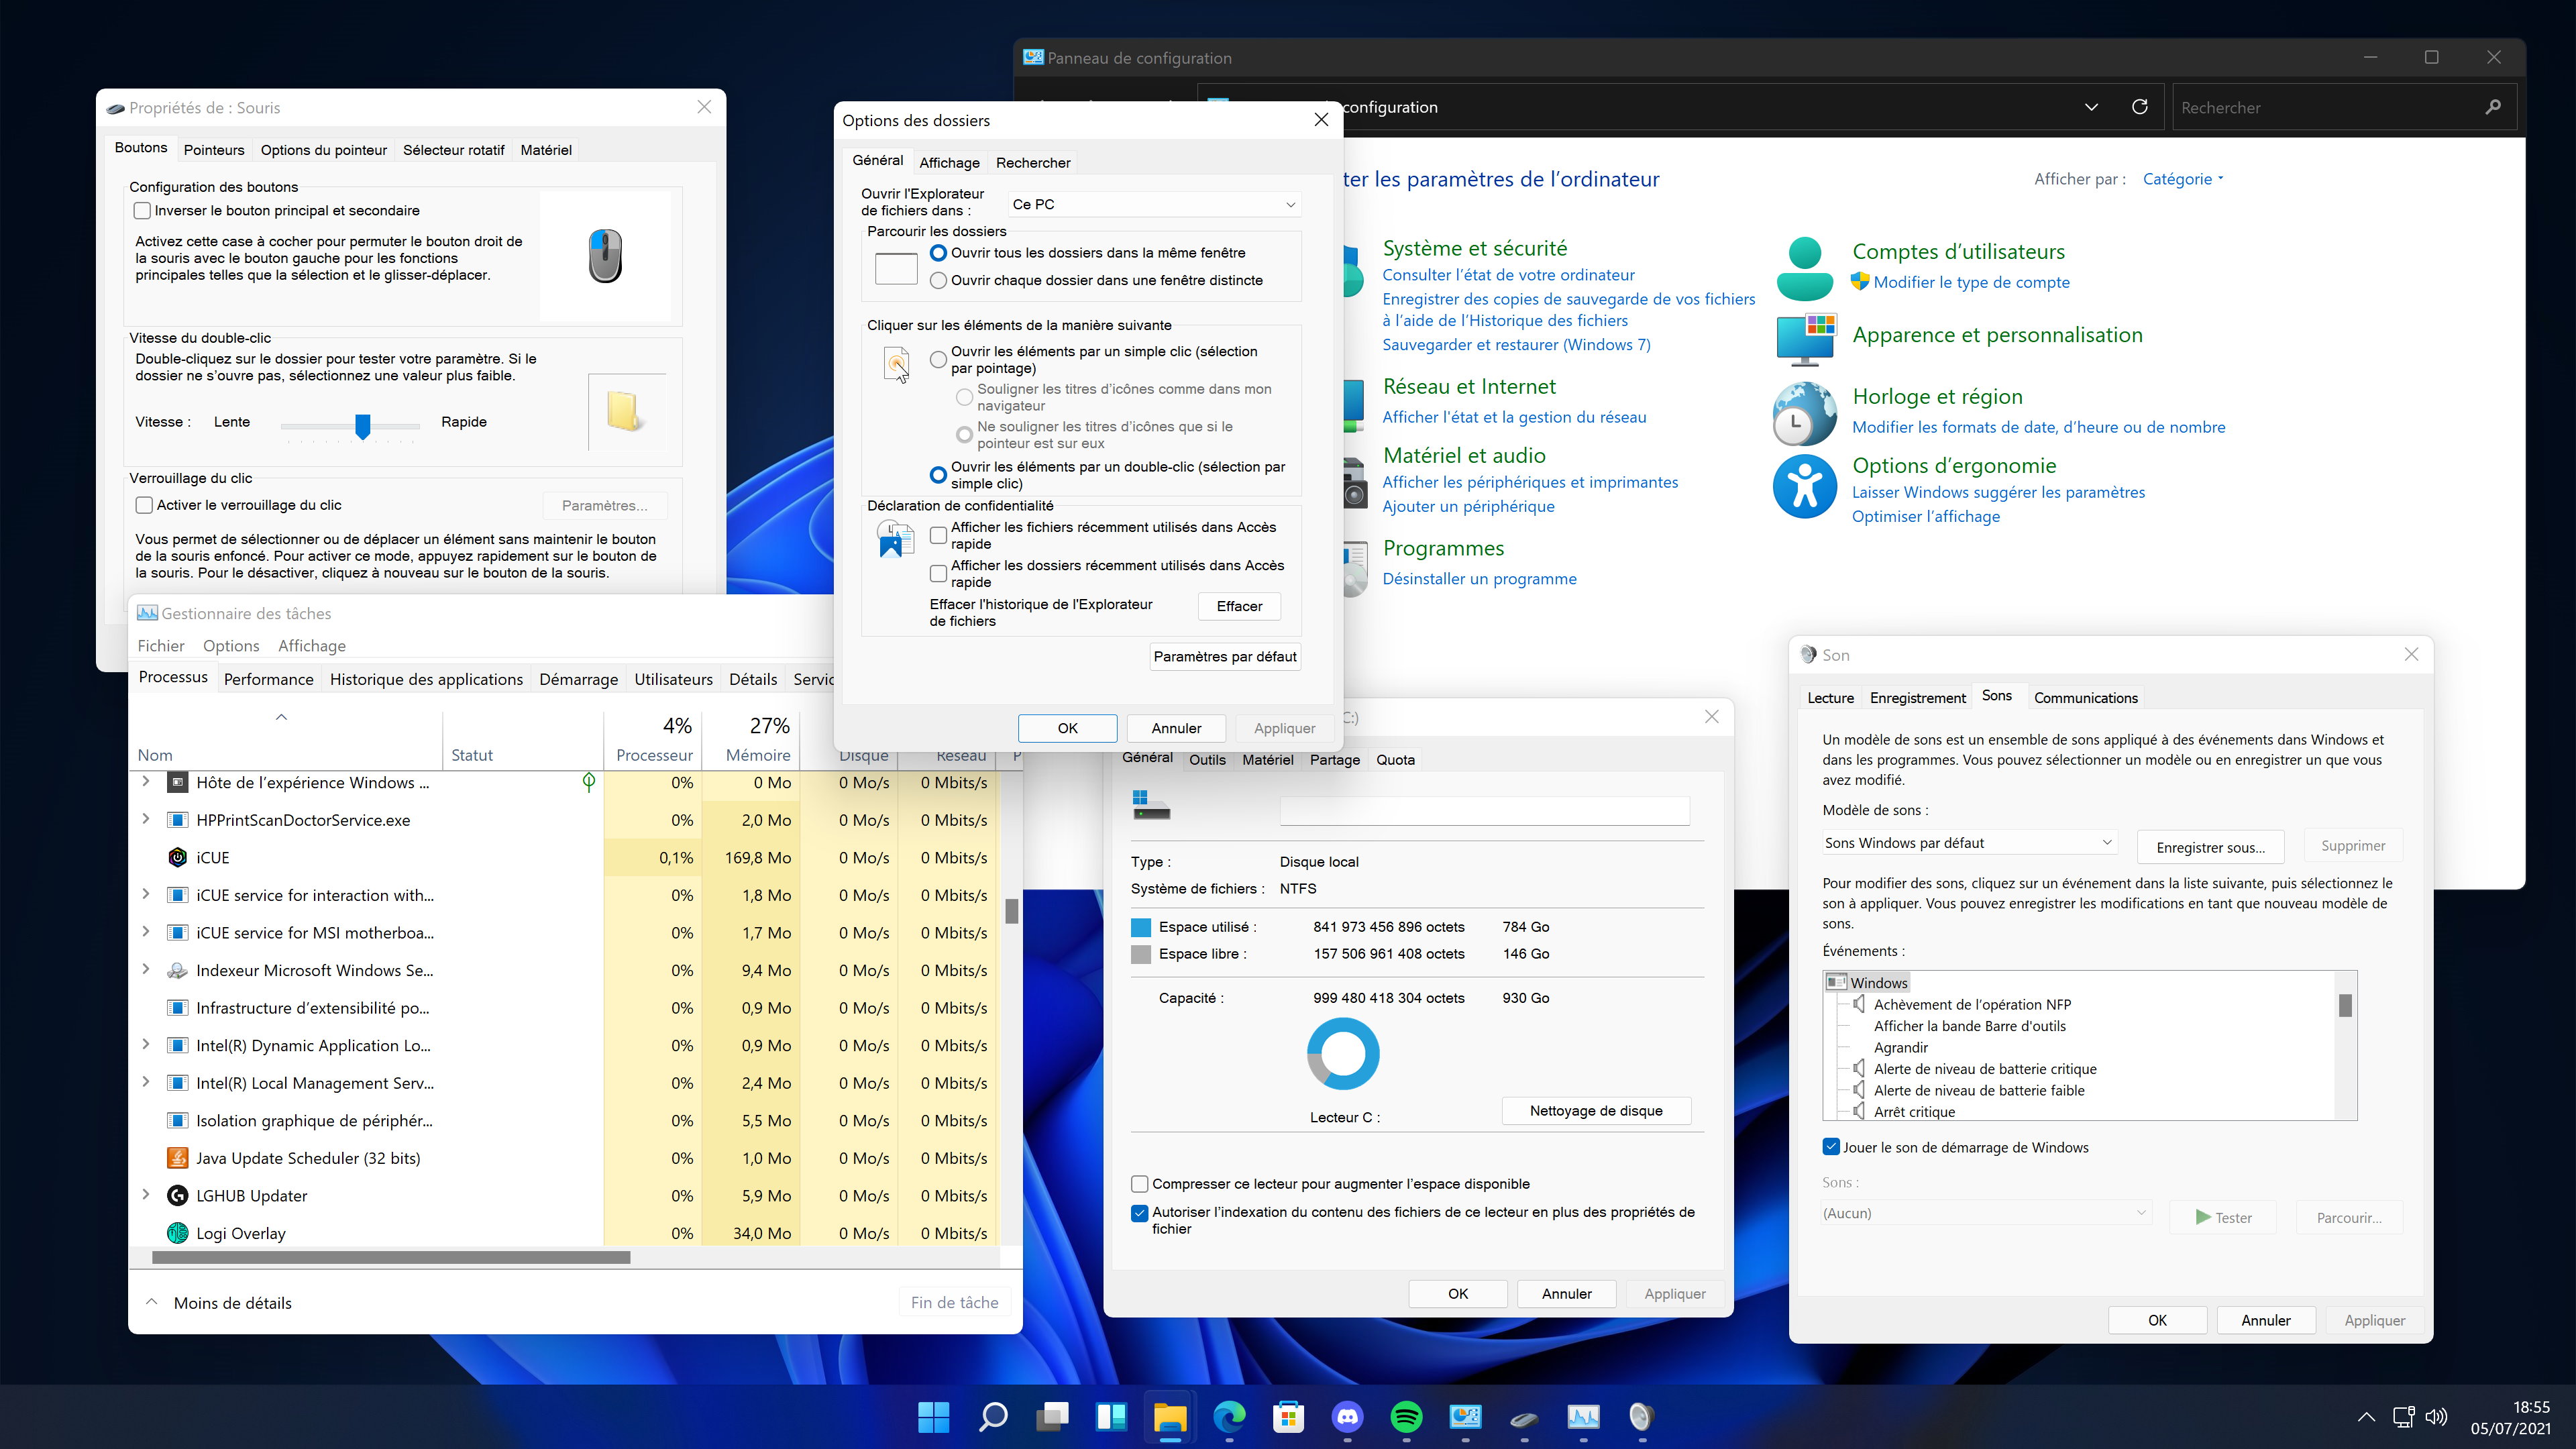Open Discord from the taskbar
This screenshot has height=1449, width=2576.
coord(1347,1416)
